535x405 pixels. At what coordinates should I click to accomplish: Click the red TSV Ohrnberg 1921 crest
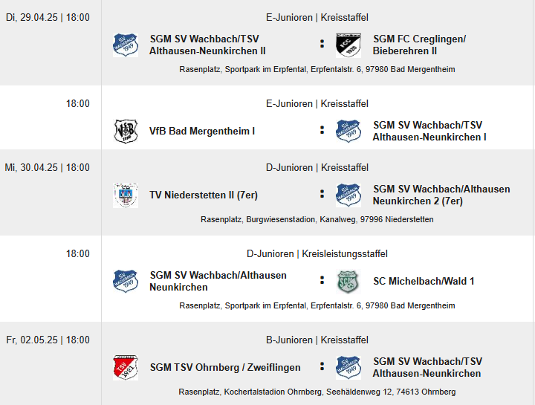(126, 367)
